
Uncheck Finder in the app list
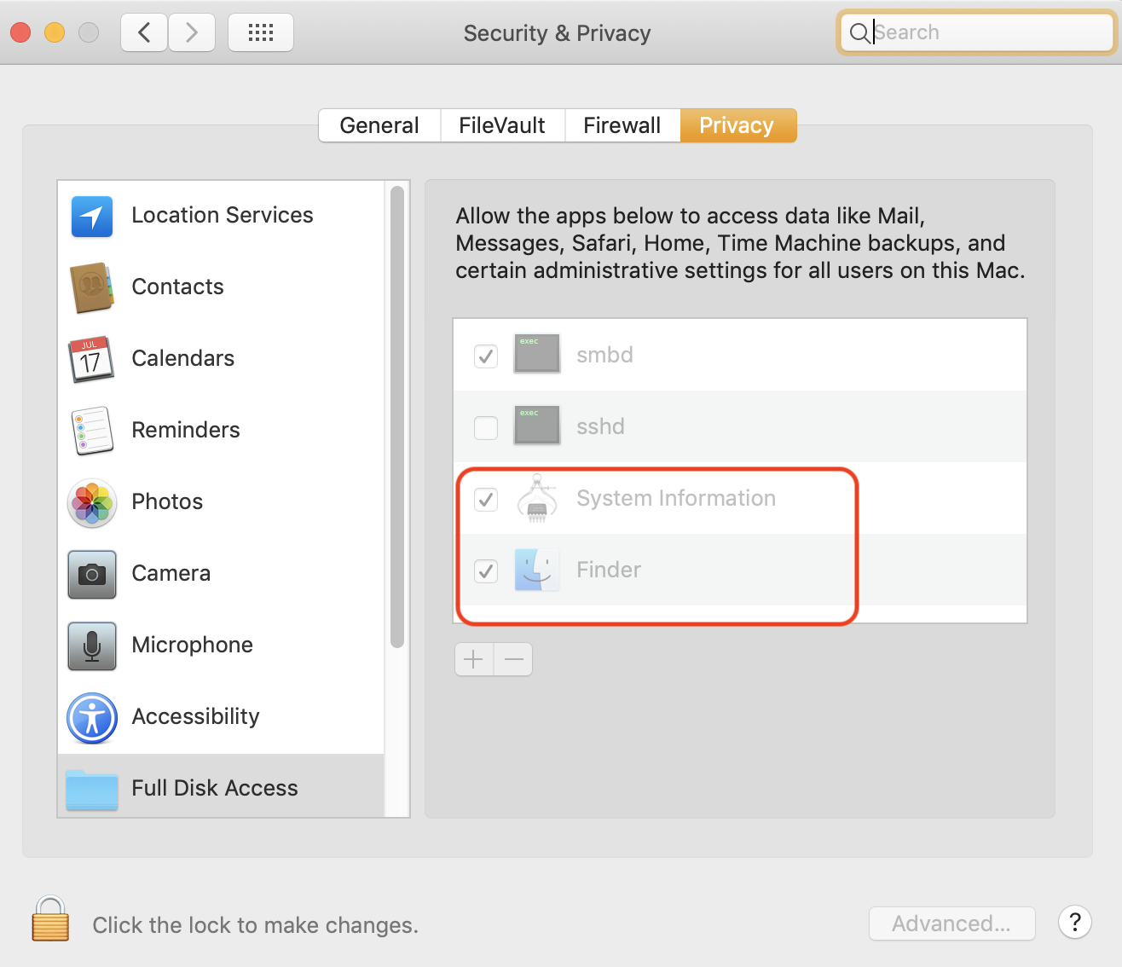485,571
